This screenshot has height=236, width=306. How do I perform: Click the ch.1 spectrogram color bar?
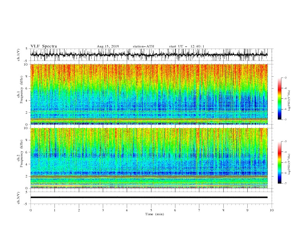pos(279,99)
